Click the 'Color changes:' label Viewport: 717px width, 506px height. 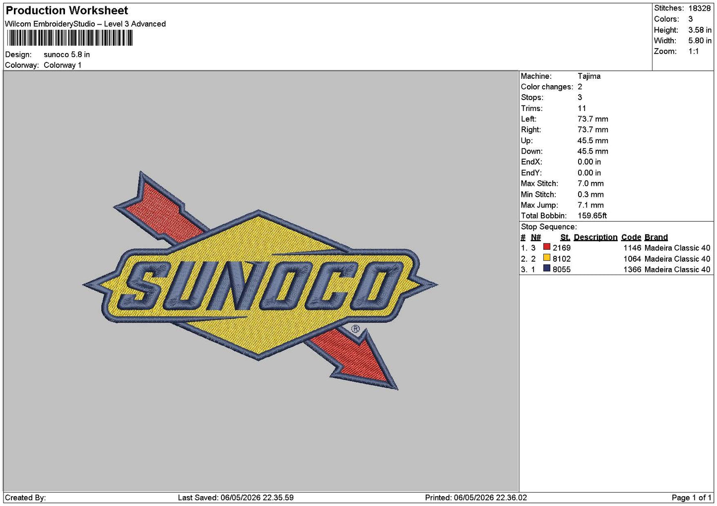click(547, 87)
